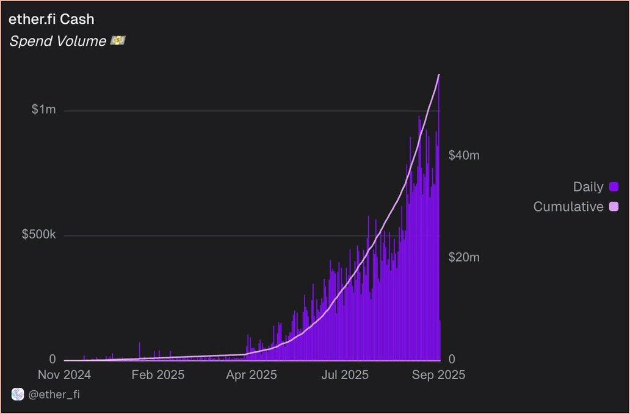Open the @ether_fi author link
Image resolution: width=630 pixels, height=414 pixels.
pyautogui.click(x=54, y=394)
